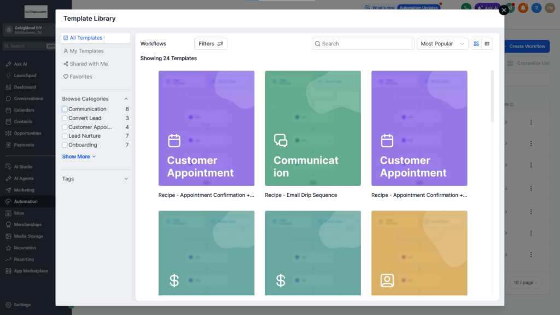The width and height of the screenshot is (560, 315).
Task: Open App Marketplace in the sidebar
Action: 31,271
